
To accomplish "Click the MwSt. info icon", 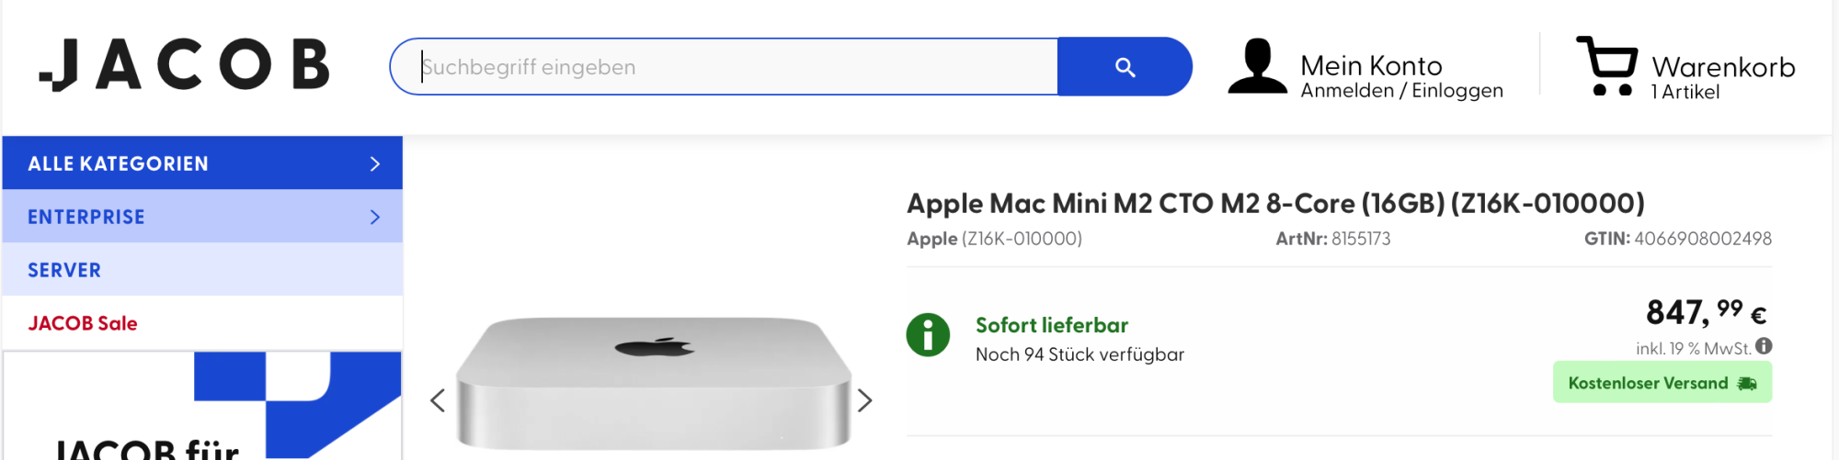I will coord(1764,346).
